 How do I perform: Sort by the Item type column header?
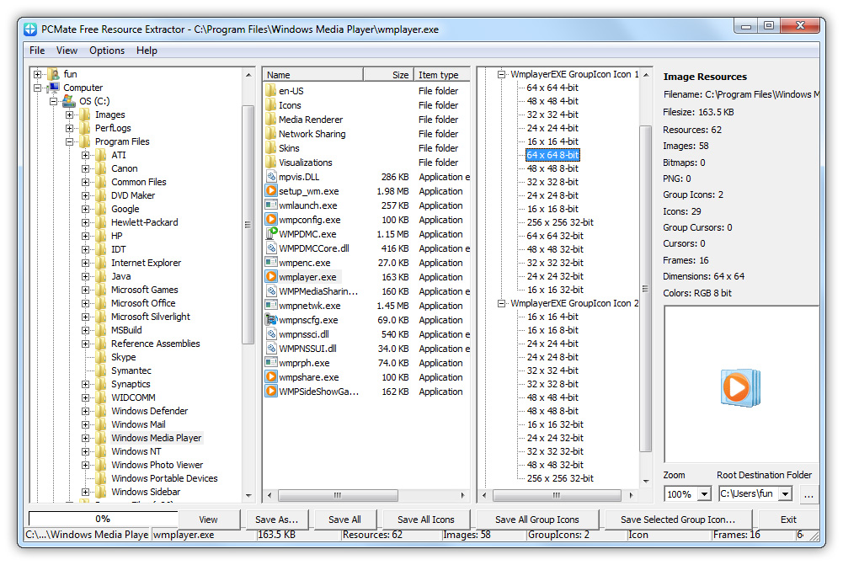tap(442, 75)
